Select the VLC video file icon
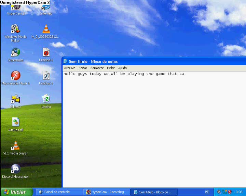The width and height of the screenshot is (246, 196). [x=46, y=30]
